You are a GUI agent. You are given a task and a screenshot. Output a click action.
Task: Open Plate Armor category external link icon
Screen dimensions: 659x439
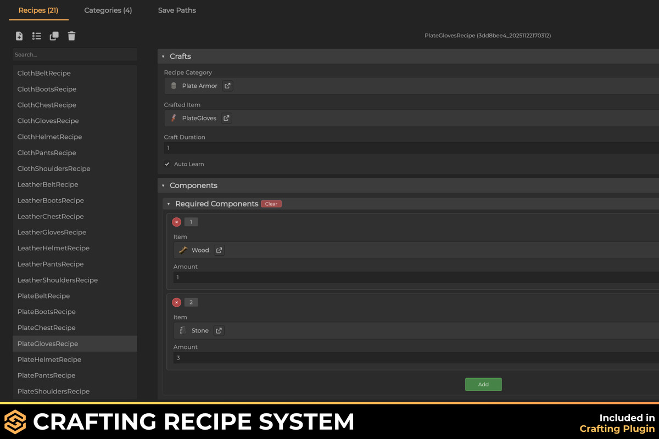(227, 86)
